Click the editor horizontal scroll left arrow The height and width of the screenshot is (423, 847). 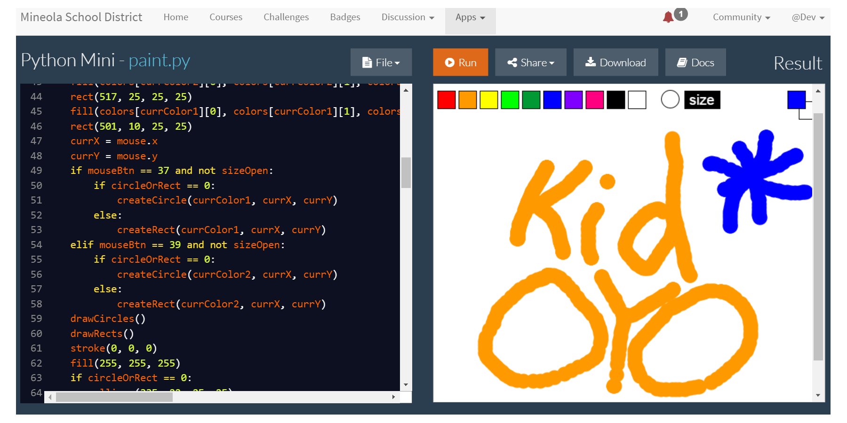coord(50,397)
